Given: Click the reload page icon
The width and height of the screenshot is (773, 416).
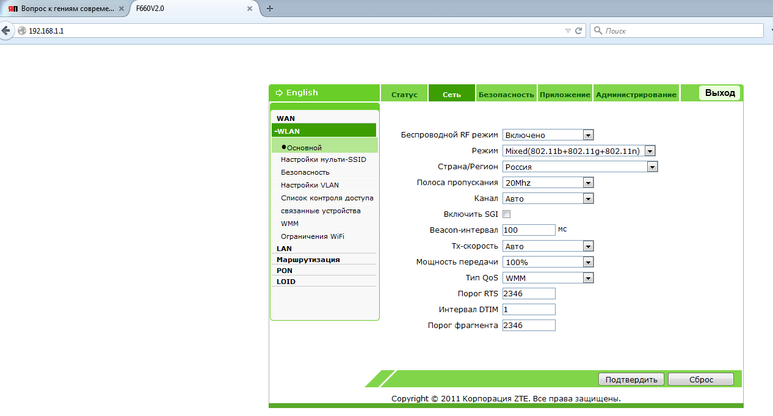Looking at the screenshot, I should [x=579, y=31].
